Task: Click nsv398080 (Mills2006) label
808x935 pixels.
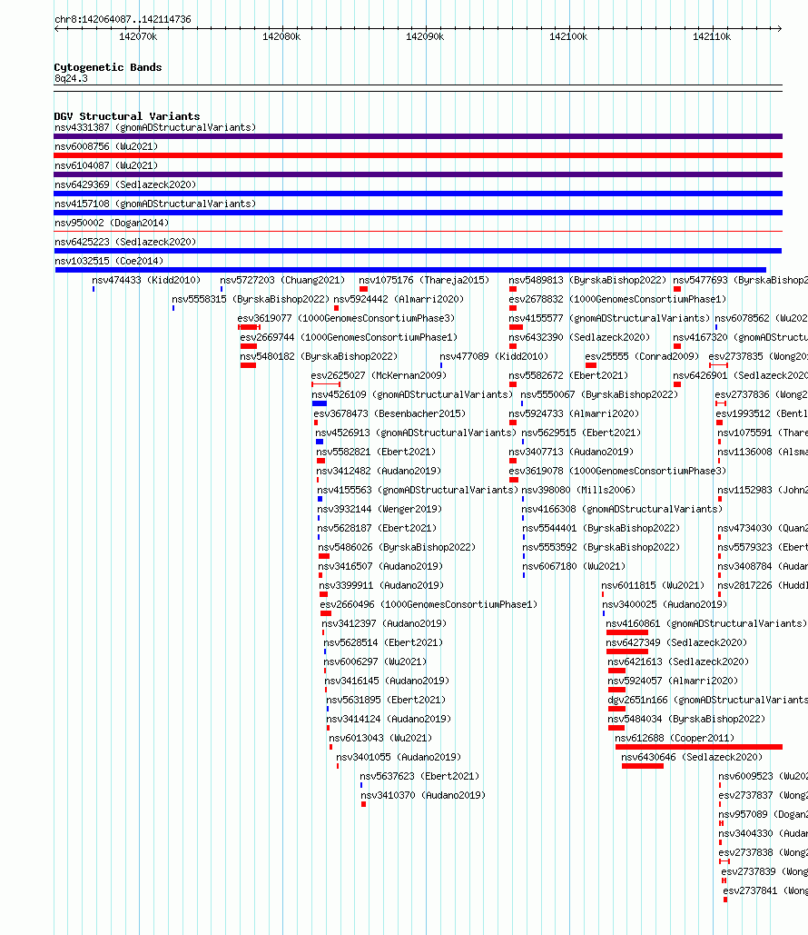Action: [578, 490]
